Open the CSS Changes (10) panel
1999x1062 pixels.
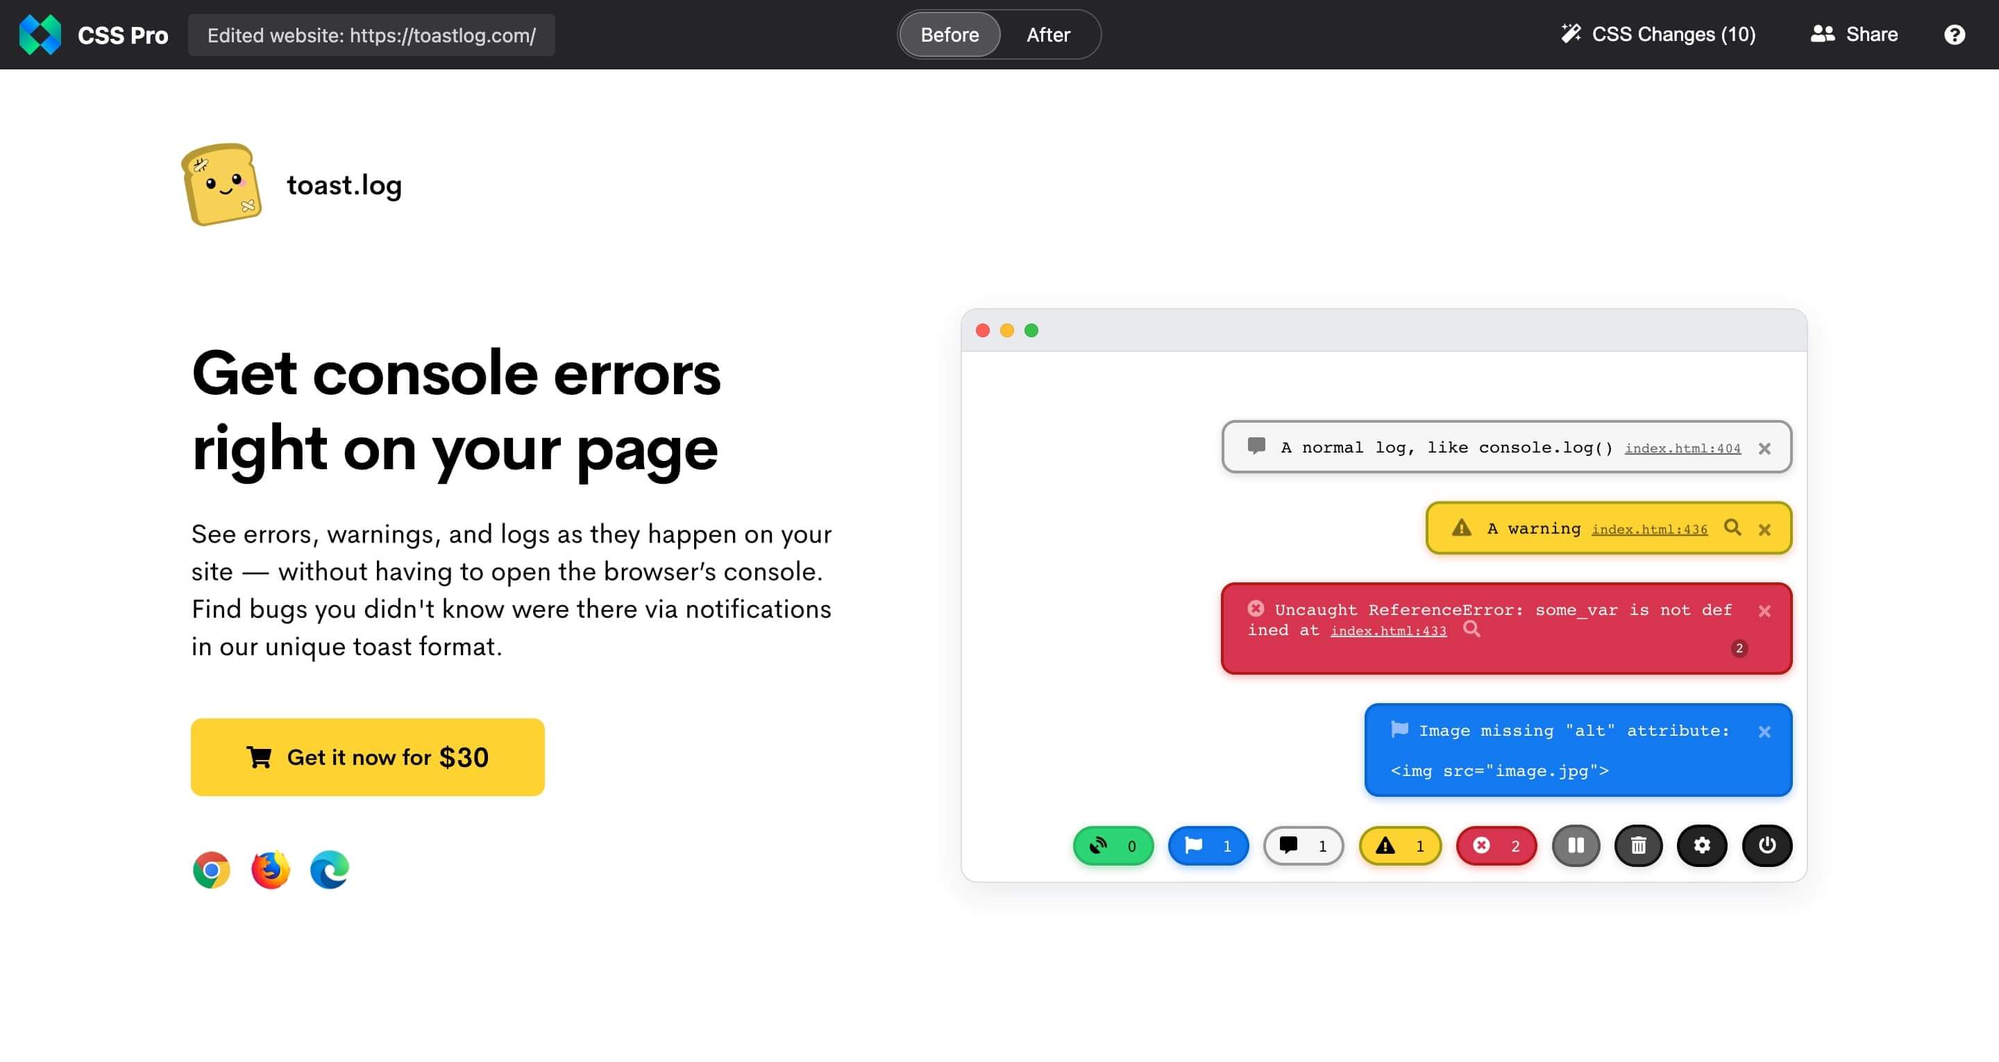click(x=1658, y=35)
